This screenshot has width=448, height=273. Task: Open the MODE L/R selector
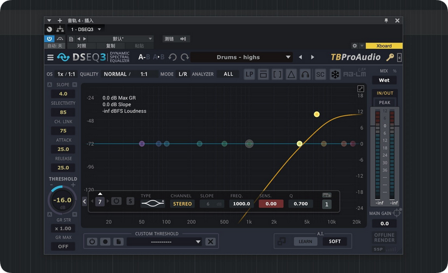click(x=183, y=74)
